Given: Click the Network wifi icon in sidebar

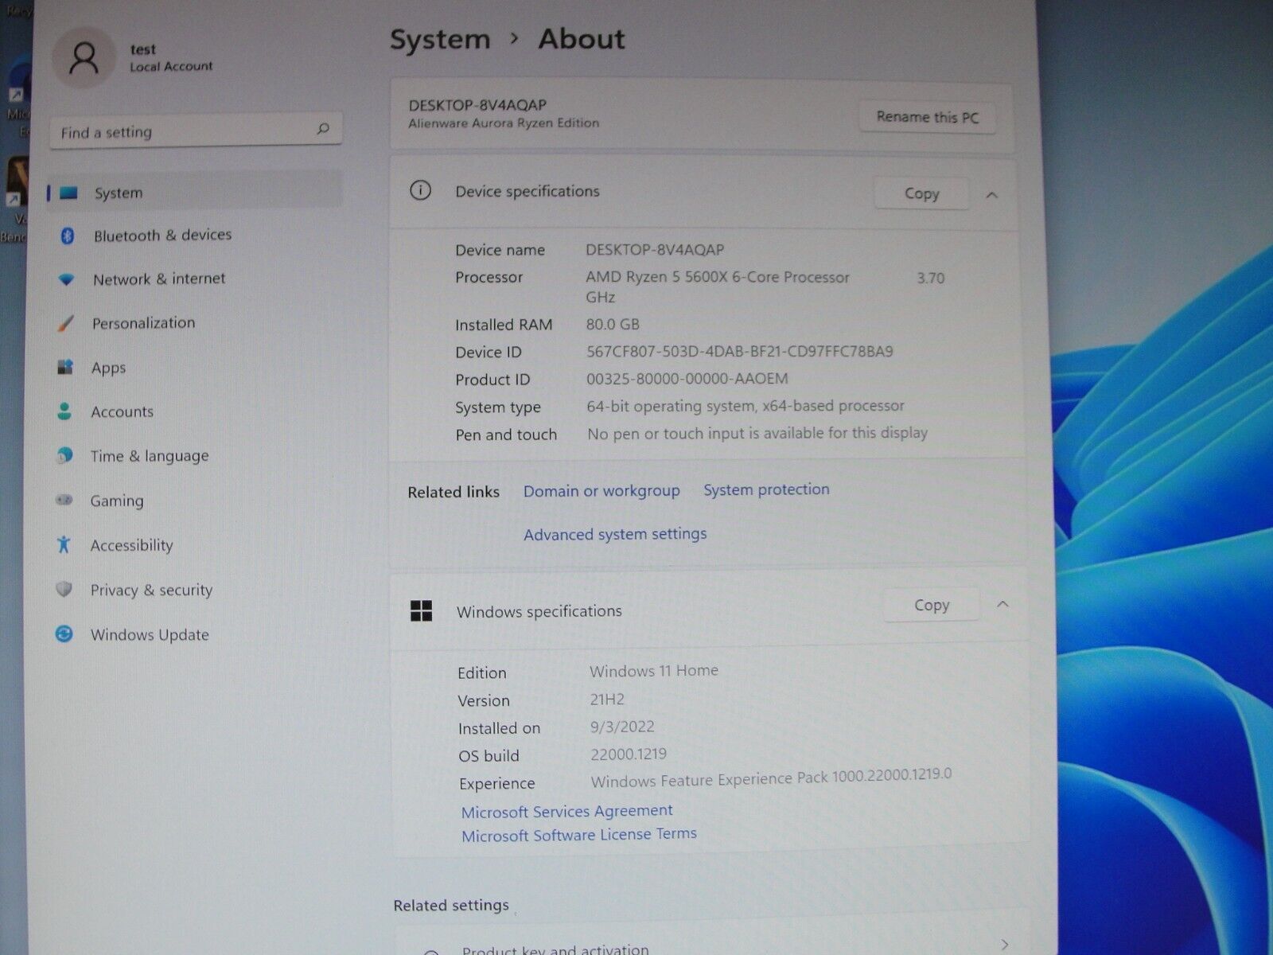Looking at the screenshot, I should tap(67, 279).
